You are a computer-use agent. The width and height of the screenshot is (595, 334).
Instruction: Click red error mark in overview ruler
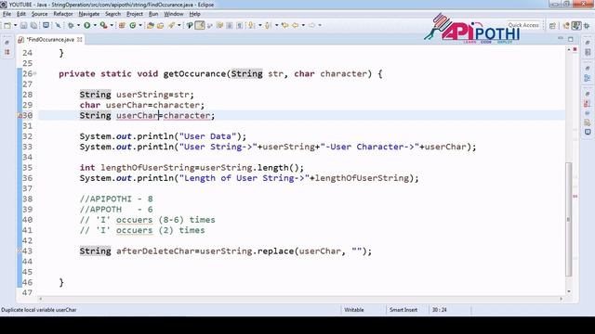(x=575, y=196)
